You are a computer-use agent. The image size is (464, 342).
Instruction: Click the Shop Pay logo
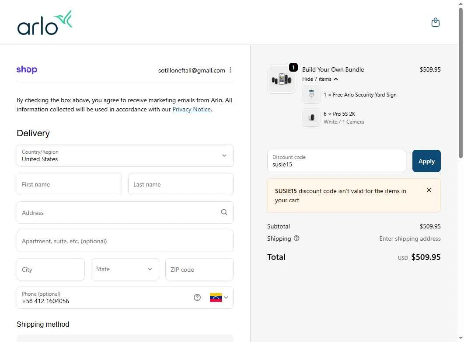point(27,70)
